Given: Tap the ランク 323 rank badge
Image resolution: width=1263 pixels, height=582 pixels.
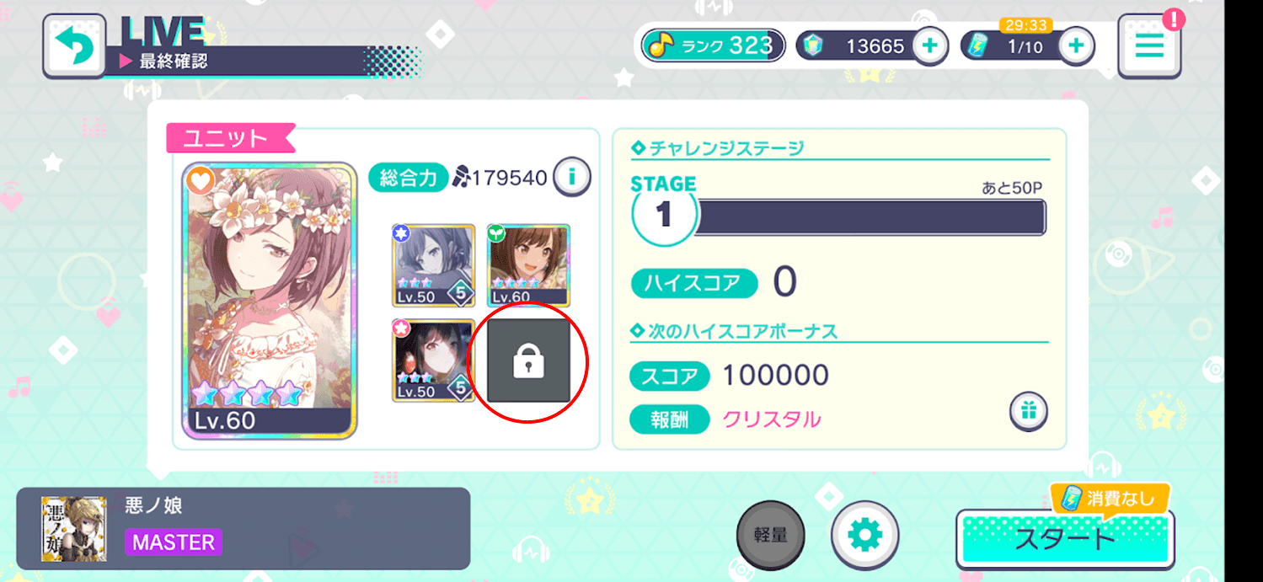Looking at the screenshot, I should click(x=713, y=45).
